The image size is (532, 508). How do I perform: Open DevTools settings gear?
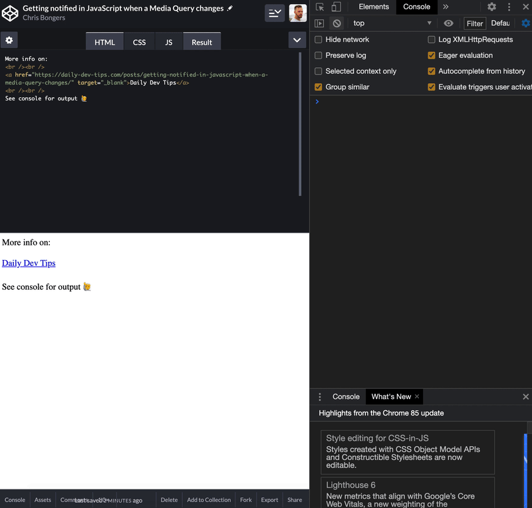tap(490, 6)
